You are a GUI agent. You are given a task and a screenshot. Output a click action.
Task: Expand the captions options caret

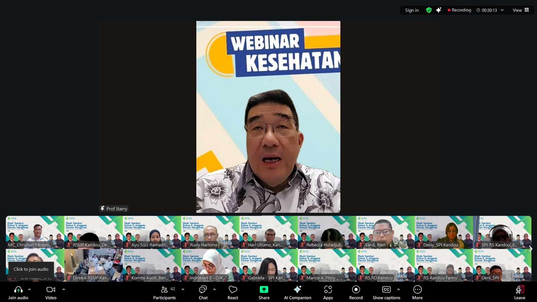pos(398,289)
